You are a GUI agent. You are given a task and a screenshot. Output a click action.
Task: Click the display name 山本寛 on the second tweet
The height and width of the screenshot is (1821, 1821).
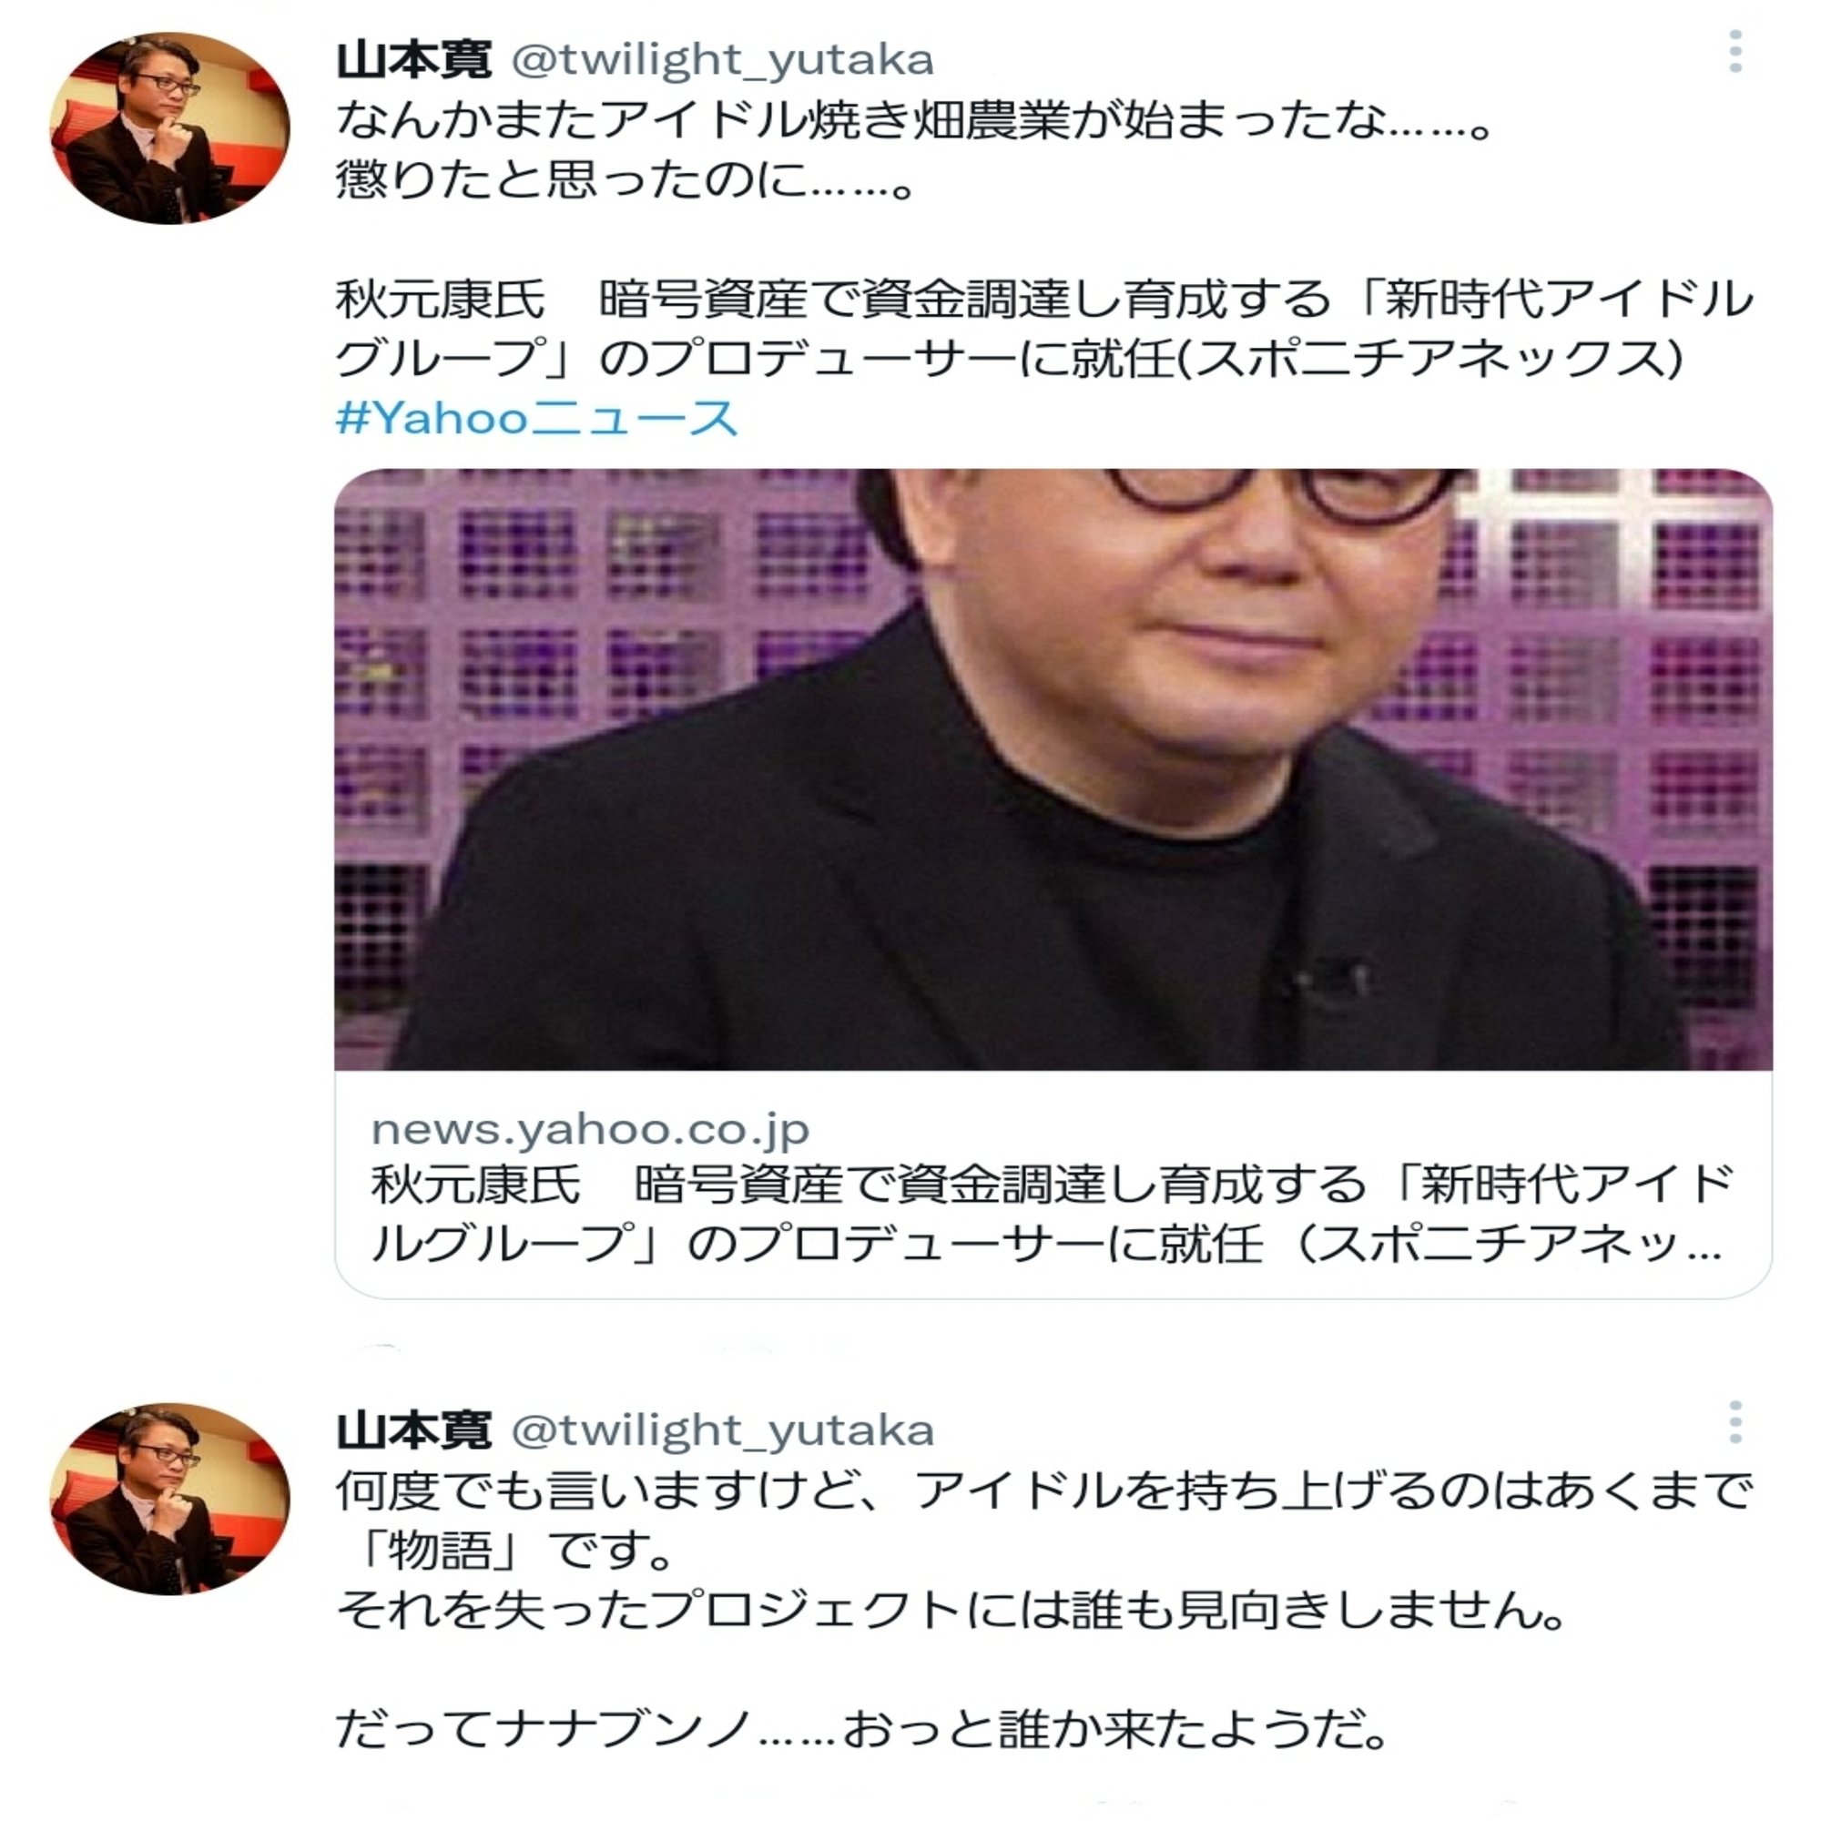(413, 1429)
